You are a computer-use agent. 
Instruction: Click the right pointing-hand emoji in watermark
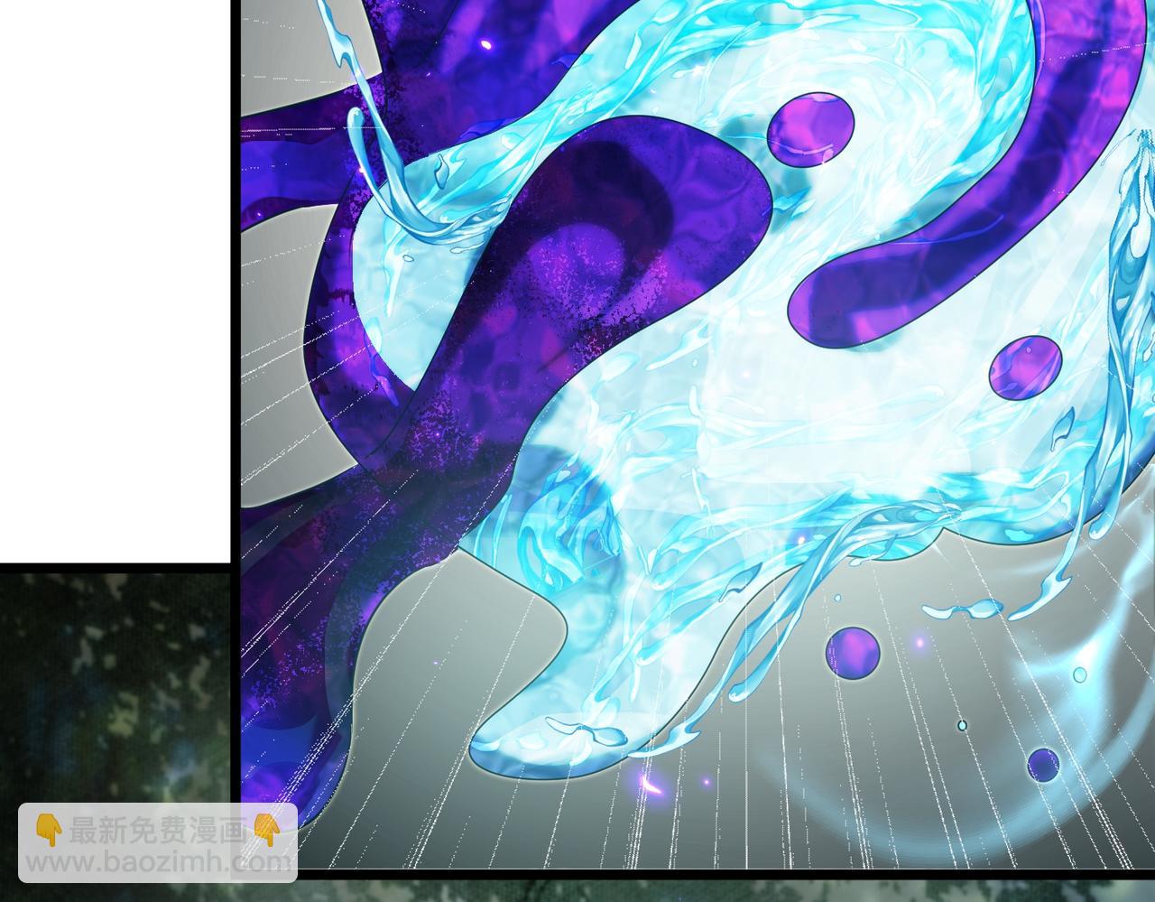coord(265,829)
